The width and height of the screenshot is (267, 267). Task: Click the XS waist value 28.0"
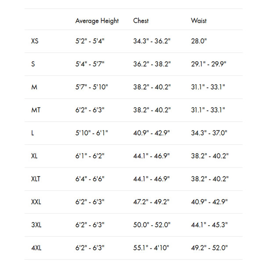tap(199, 41)
